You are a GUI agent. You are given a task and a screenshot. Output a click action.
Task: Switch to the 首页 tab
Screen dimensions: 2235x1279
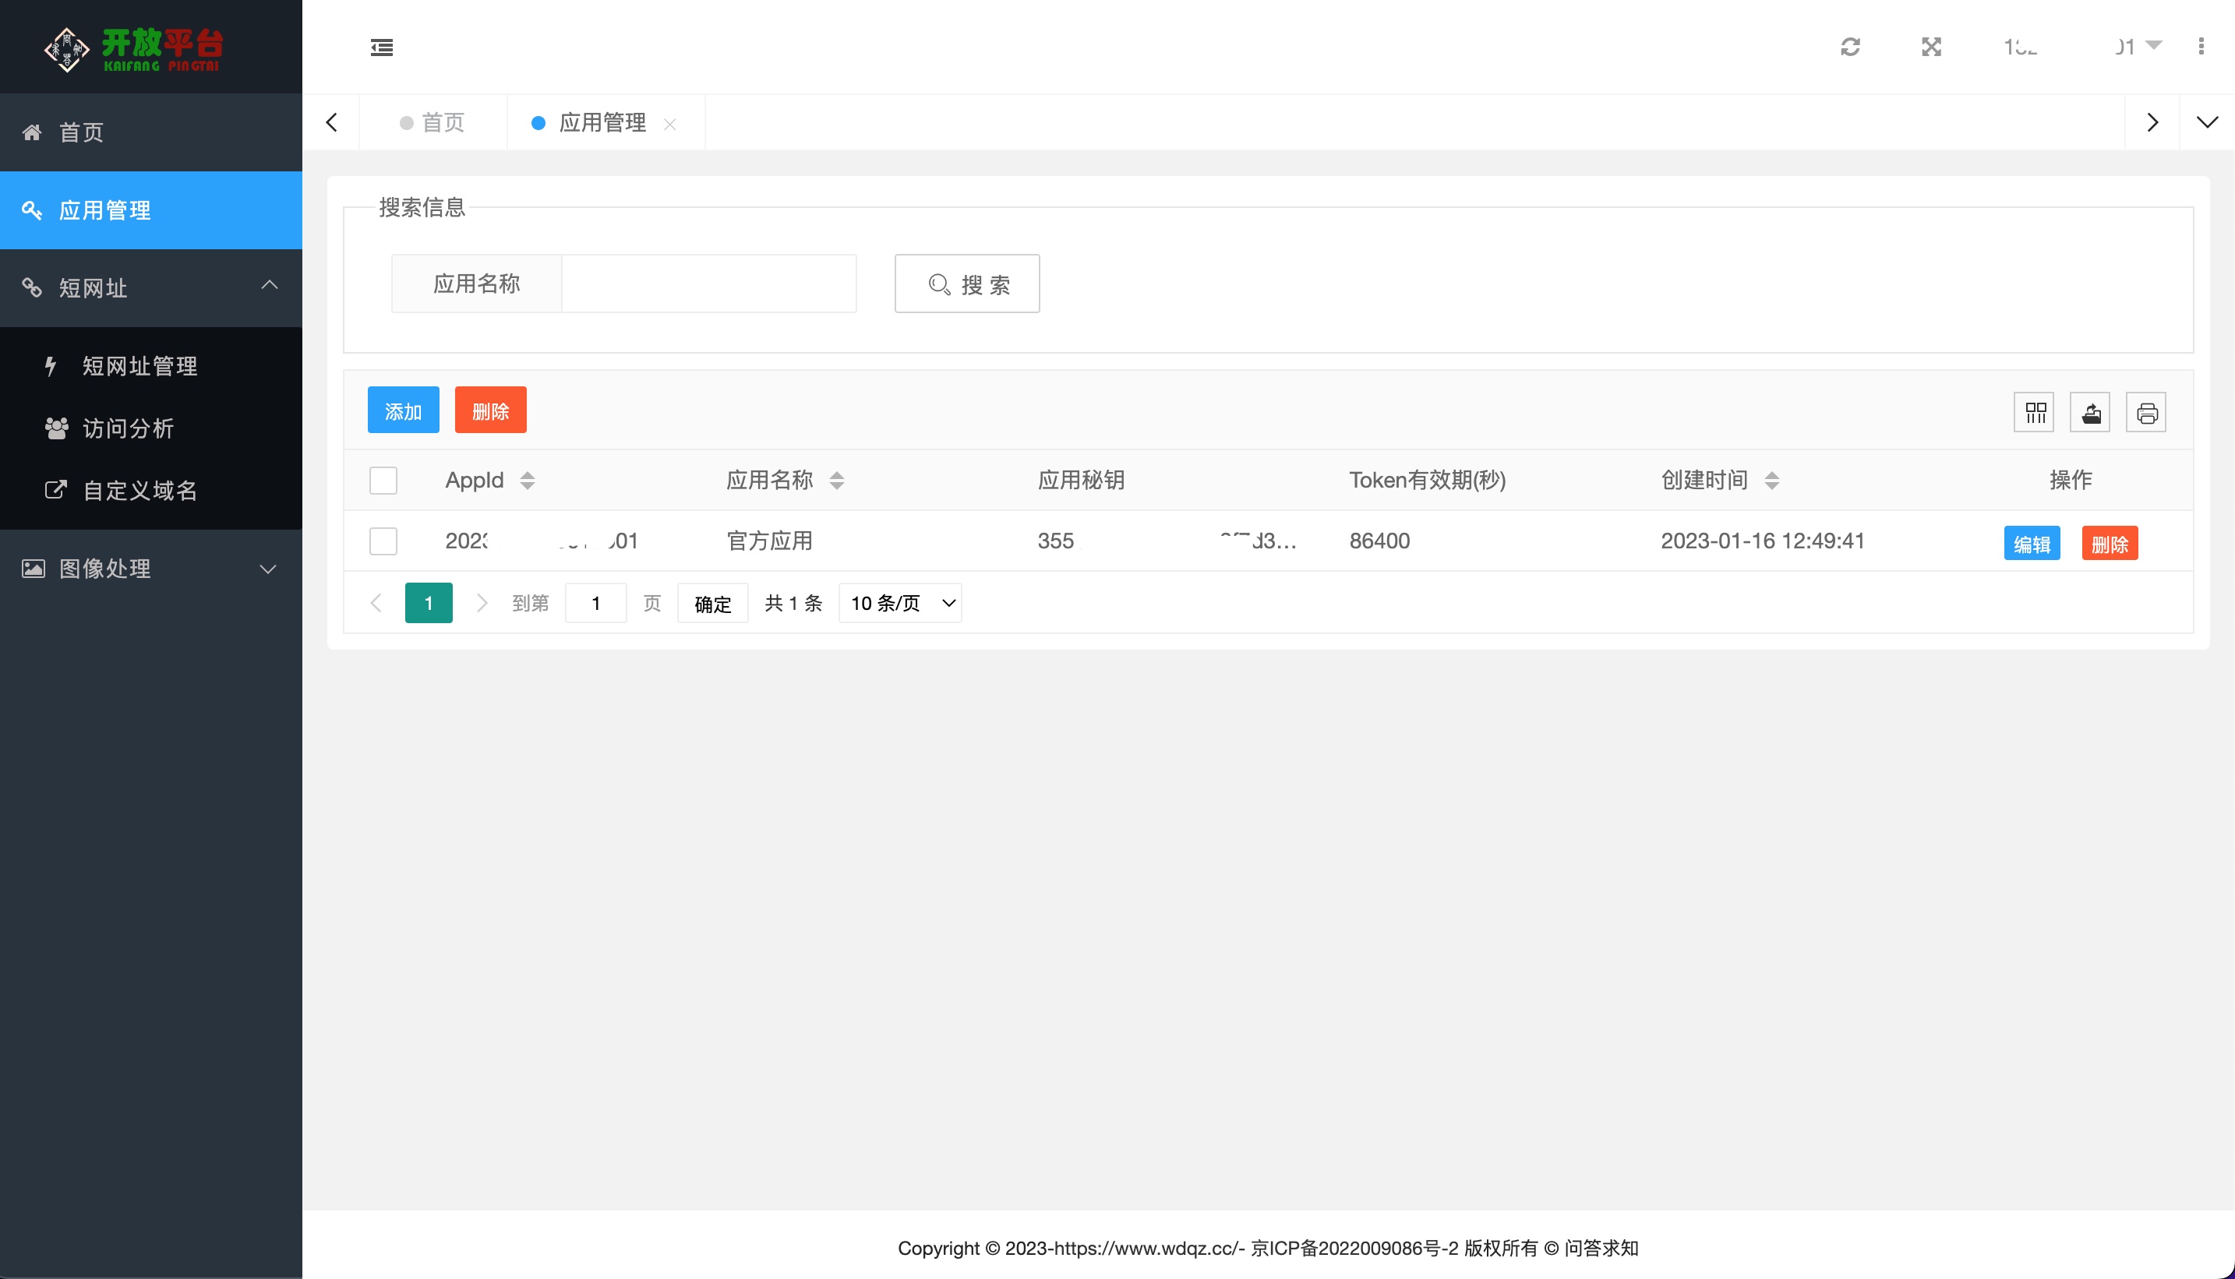[433, 122]
